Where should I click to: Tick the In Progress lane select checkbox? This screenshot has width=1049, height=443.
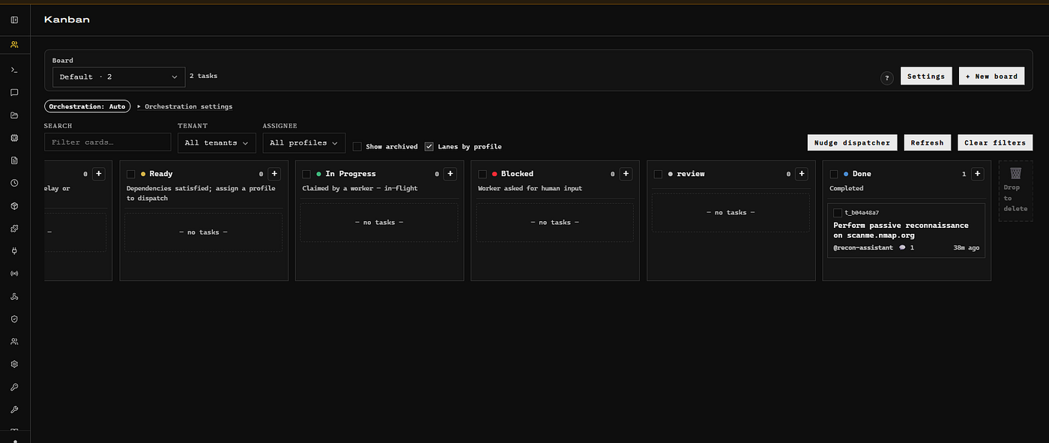coord(307,174)
